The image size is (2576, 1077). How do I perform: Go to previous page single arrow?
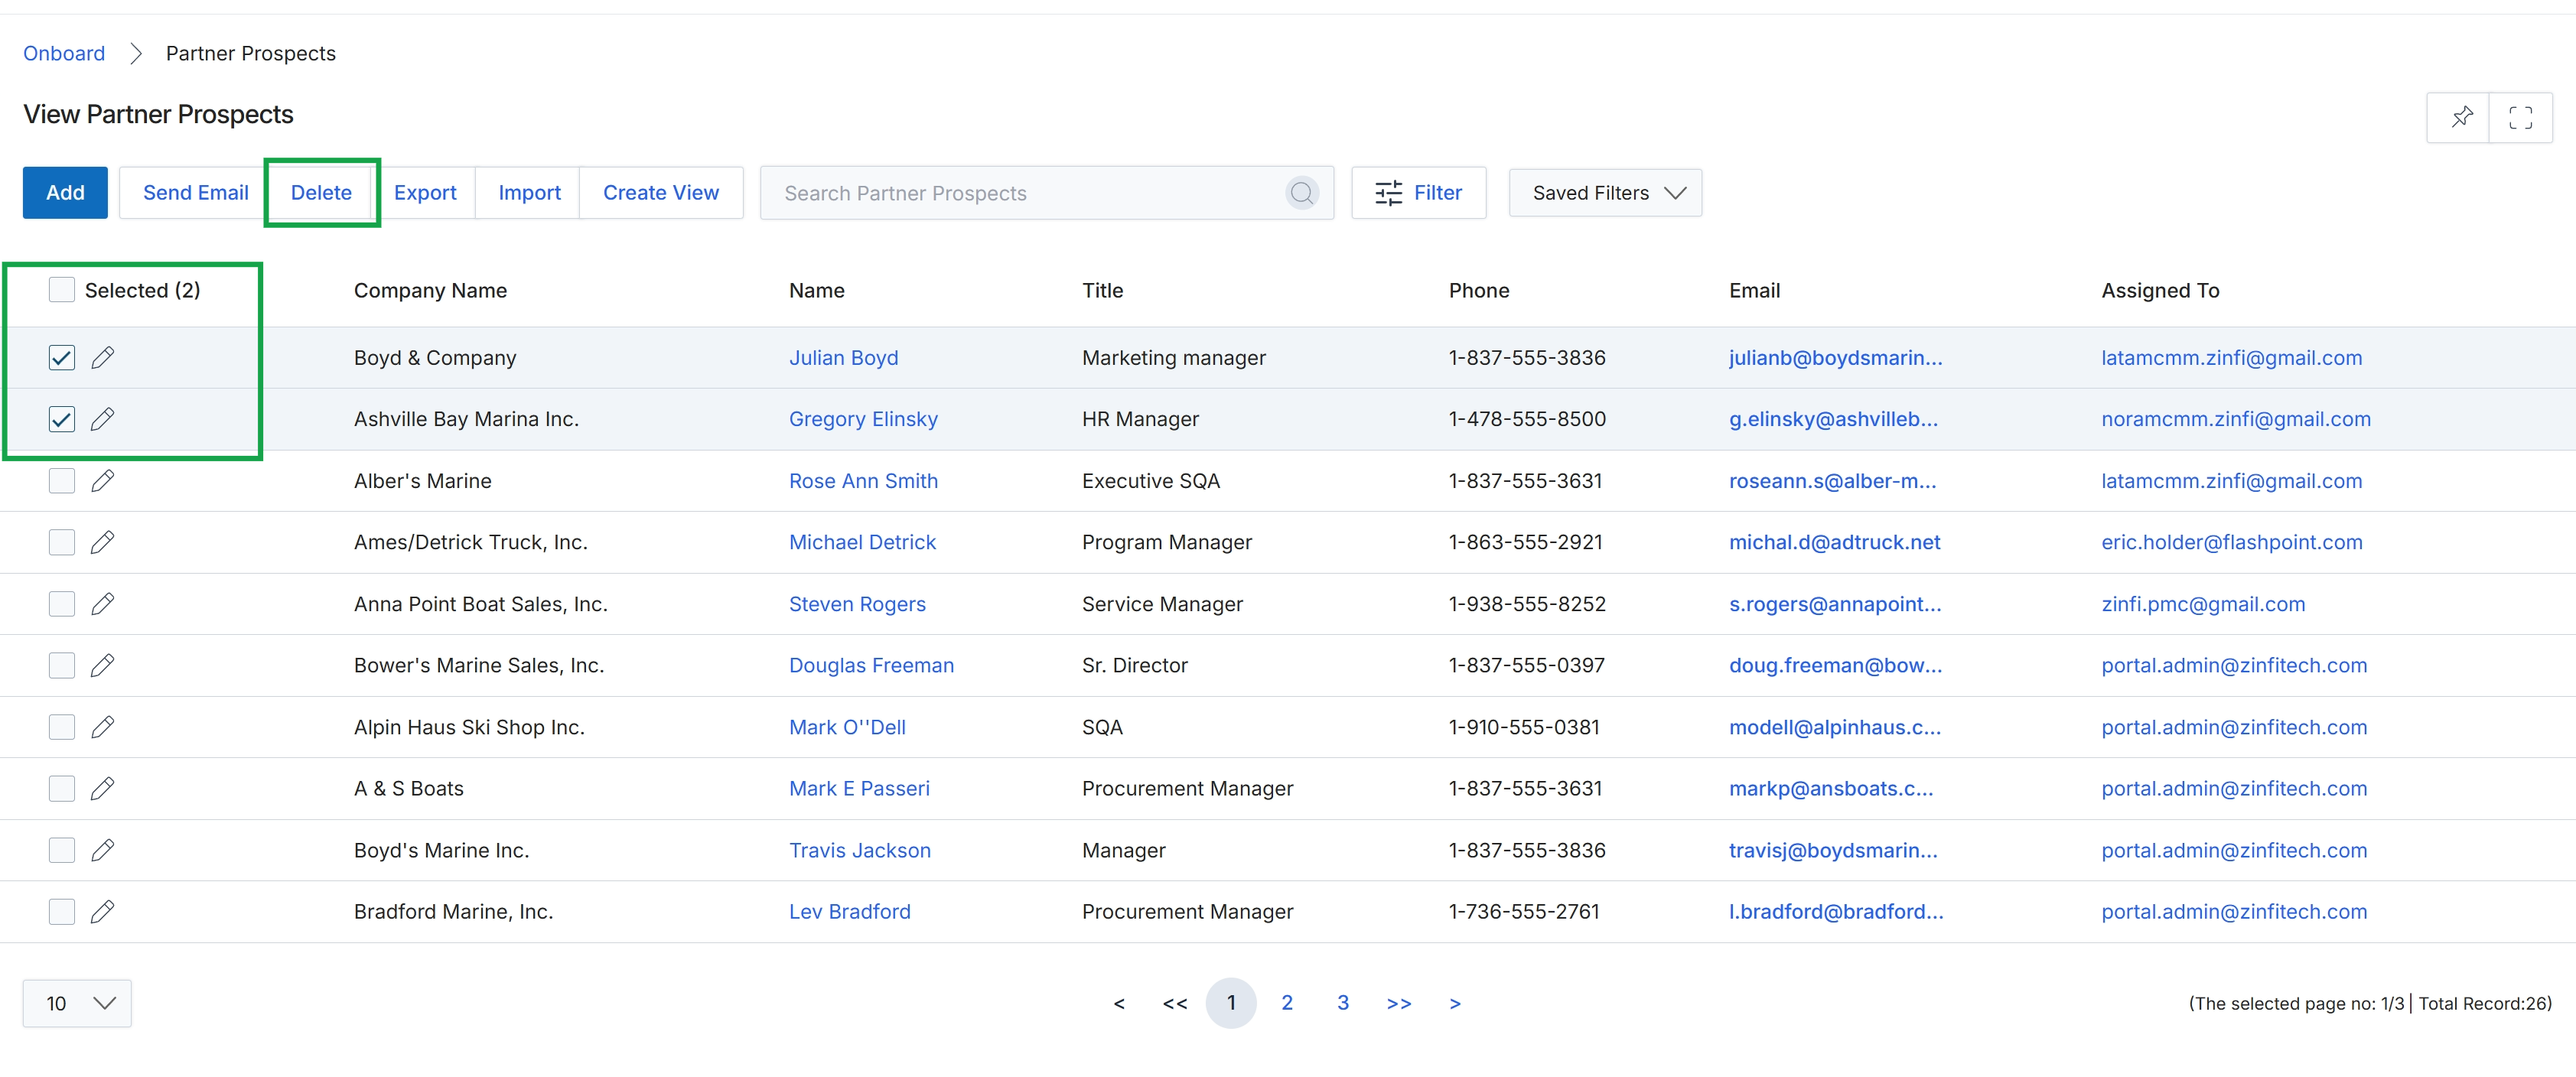(x=1119, y=1003)
